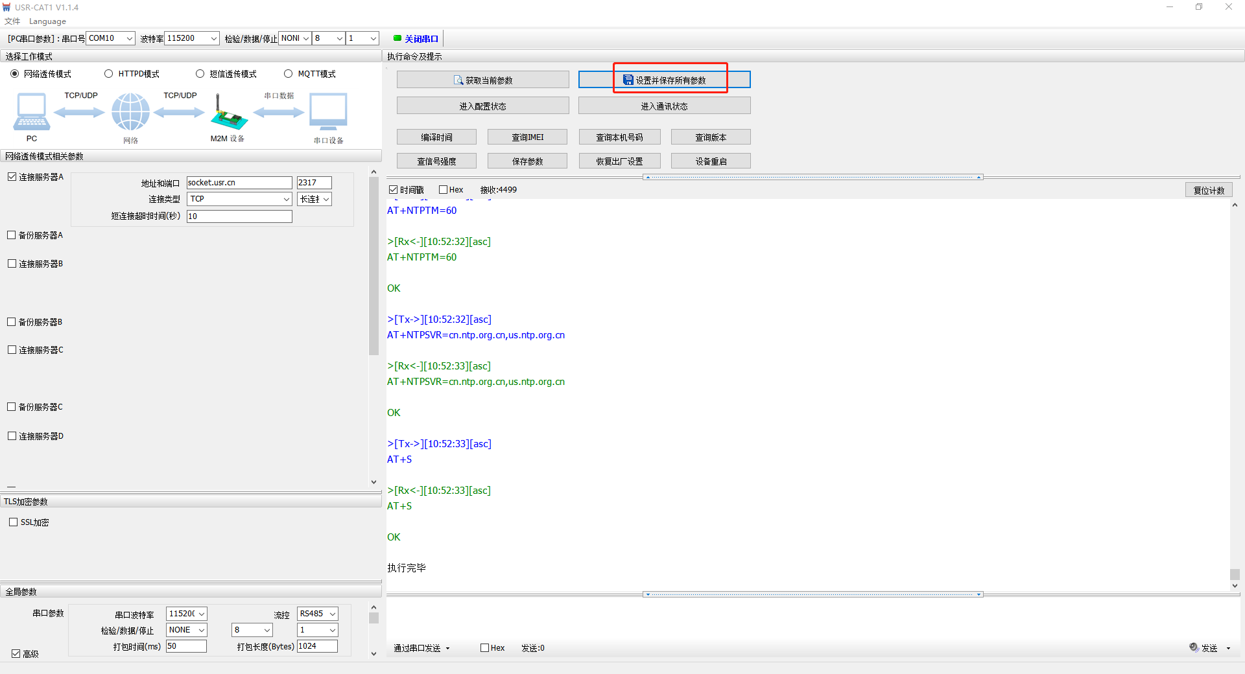1245x674 pixels.
Task: Click the 查询IMEI button
Action: pos(527,137)
